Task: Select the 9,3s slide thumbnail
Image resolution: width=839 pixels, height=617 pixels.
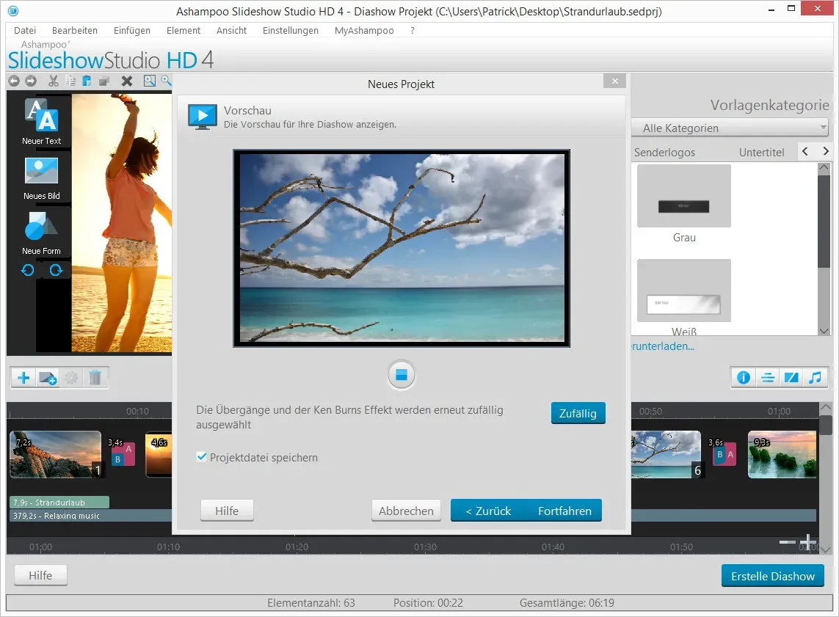Action: click(x=782, y=454)
